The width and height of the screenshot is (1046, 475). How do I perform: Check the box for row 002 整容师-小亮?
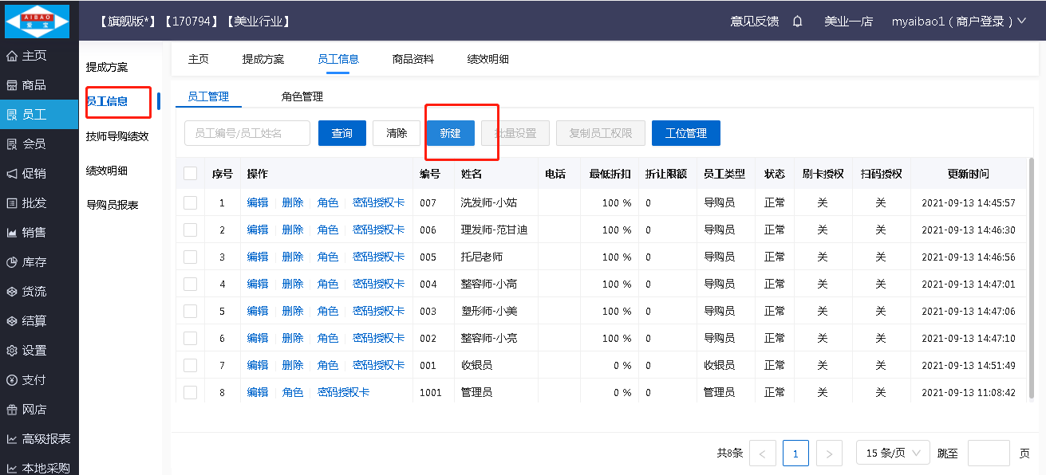(190, 339)
